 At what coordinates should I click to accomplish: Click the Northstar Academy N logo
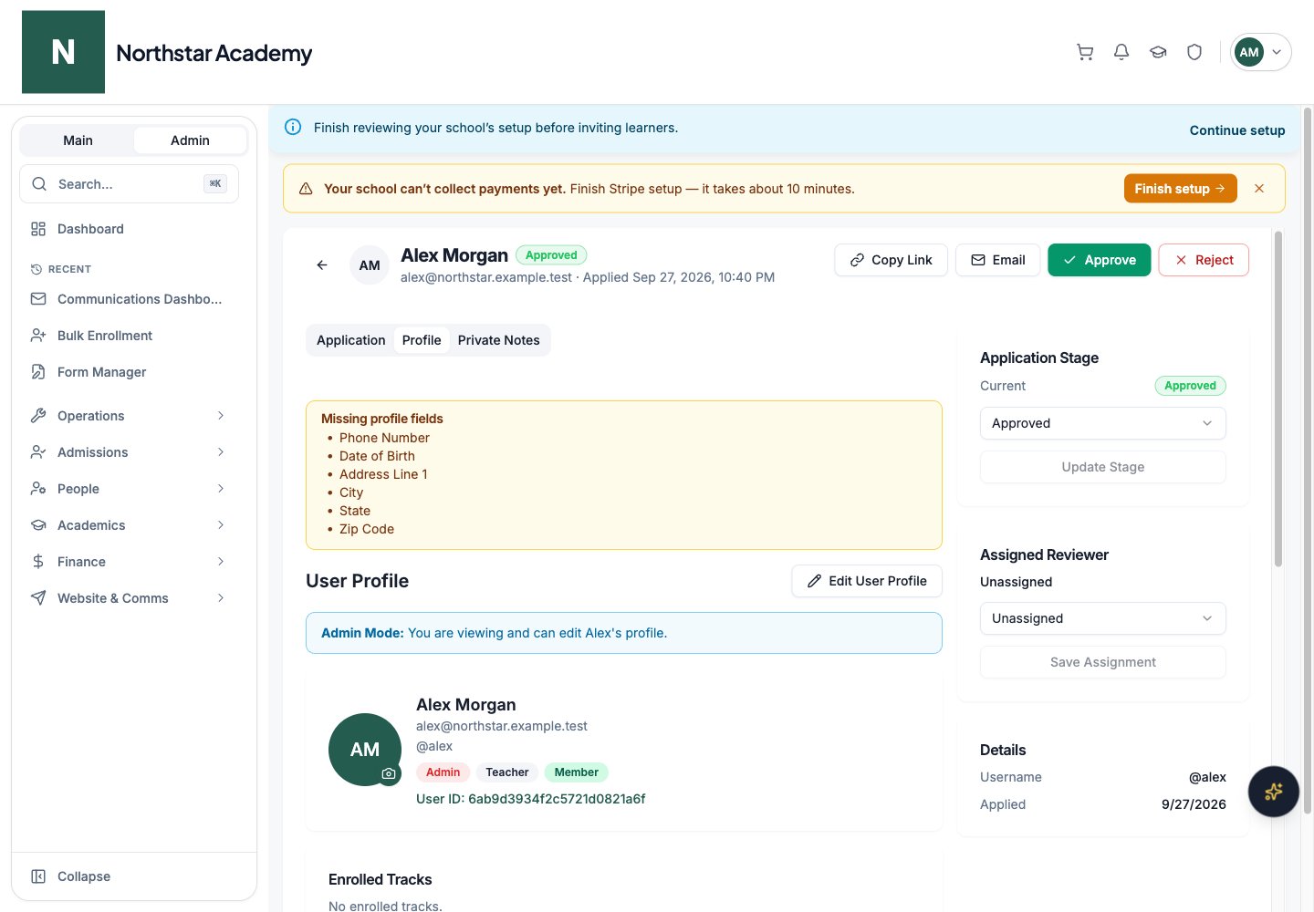point(63,52)
